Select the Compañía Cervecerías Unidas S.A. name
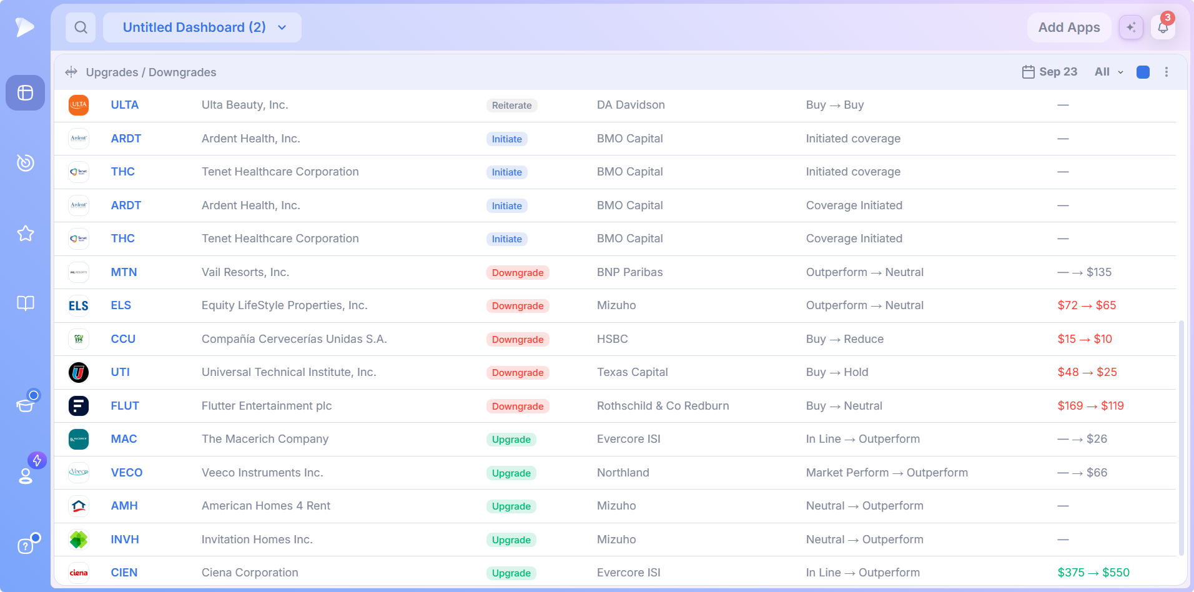 coord(294,339)
